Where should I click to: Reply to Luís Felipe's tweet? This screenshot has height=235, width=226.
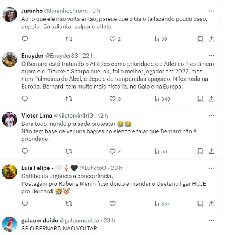pyautogui.click(x=25, y=203)
